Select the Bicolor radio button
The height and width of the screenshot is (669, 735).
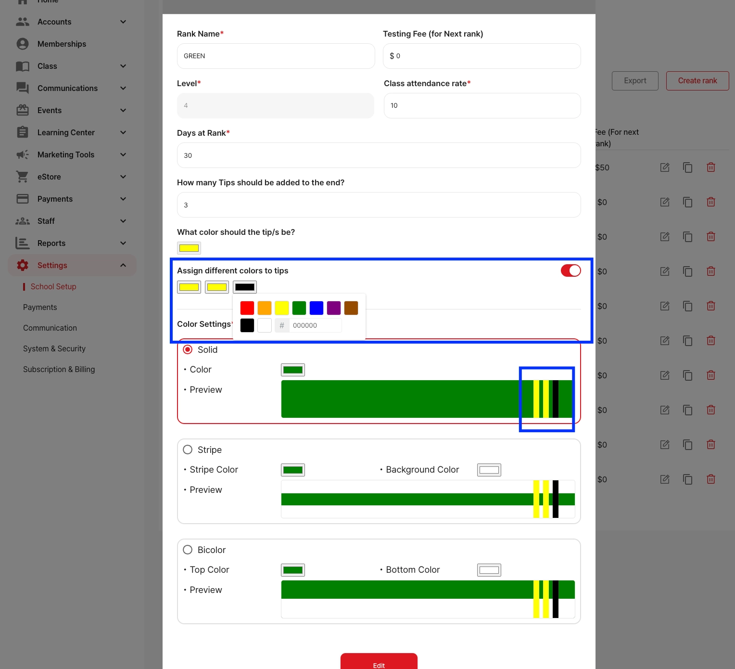click(188, 550)
